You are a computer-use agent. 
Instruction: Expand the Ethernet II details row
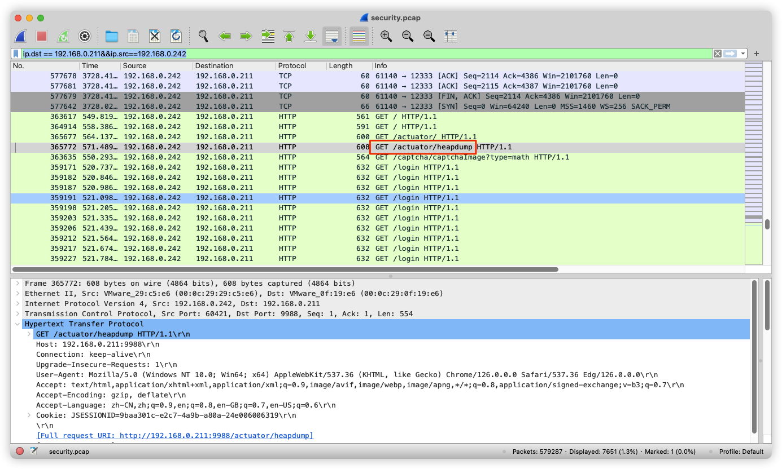[18, 294]
